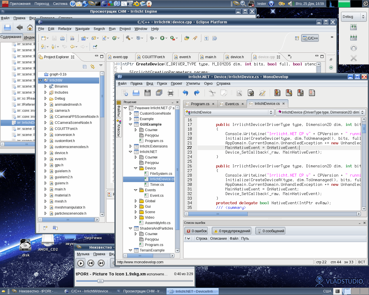The height and width of the screenshot is (295, 369).
Task: Expand CustomSceneNode project in solution tree
Action: (131, 113)
